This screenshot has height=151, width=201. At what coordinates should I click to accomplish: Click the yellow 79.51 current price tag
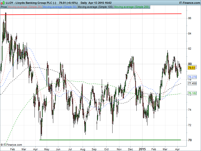click(x=191, y=68)
